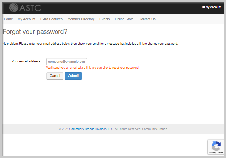This screenshot has width=226, height=158.
Task: Open the Contact Us menu item
Action: (x=147, y=19)
